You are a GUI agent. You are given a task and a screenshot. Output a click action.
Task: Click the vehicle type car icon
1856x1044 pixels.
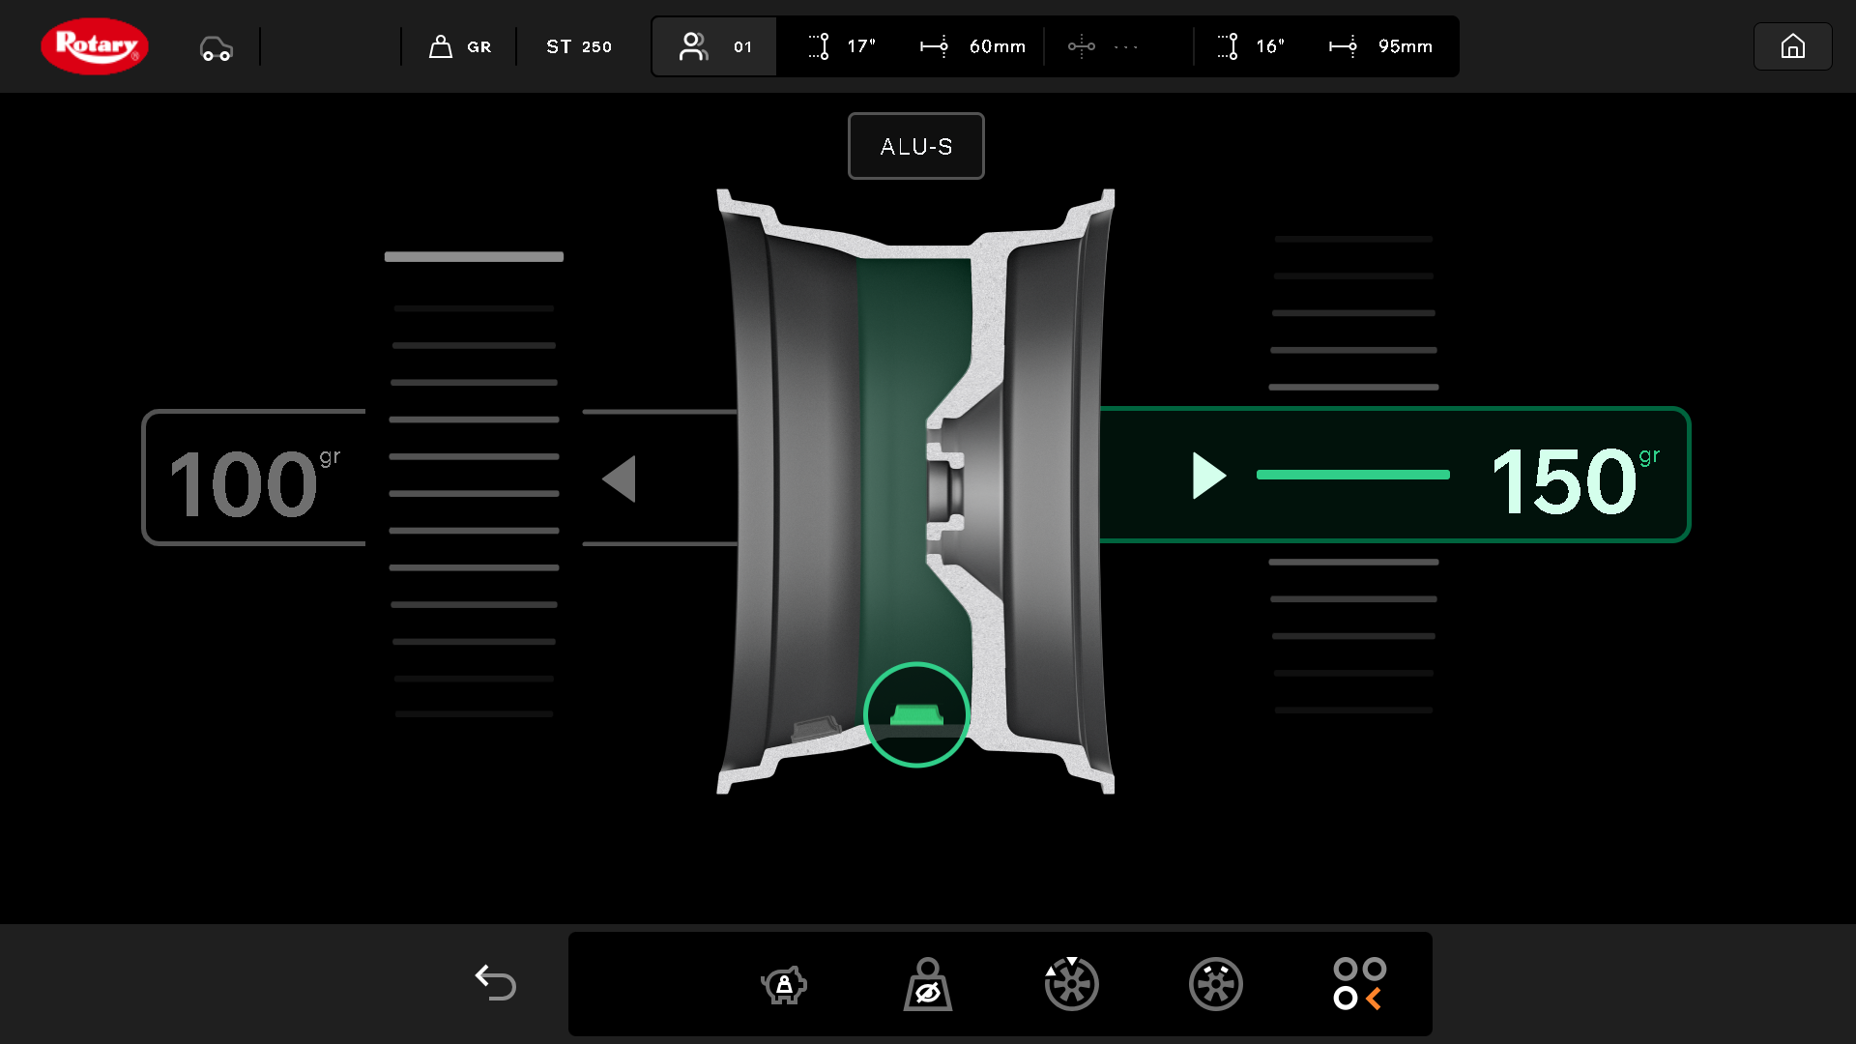[216, 47]
